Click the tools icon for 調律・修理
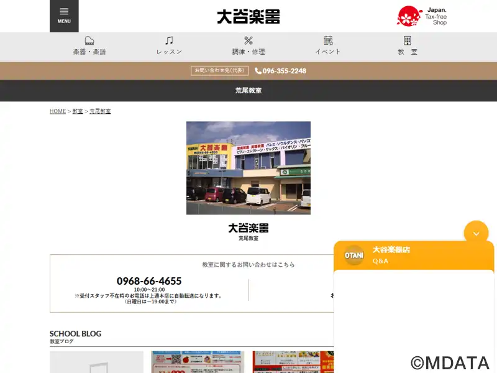The width and height of the screenshot is (497, 373). pyautogui.click(x=248, y=40)
